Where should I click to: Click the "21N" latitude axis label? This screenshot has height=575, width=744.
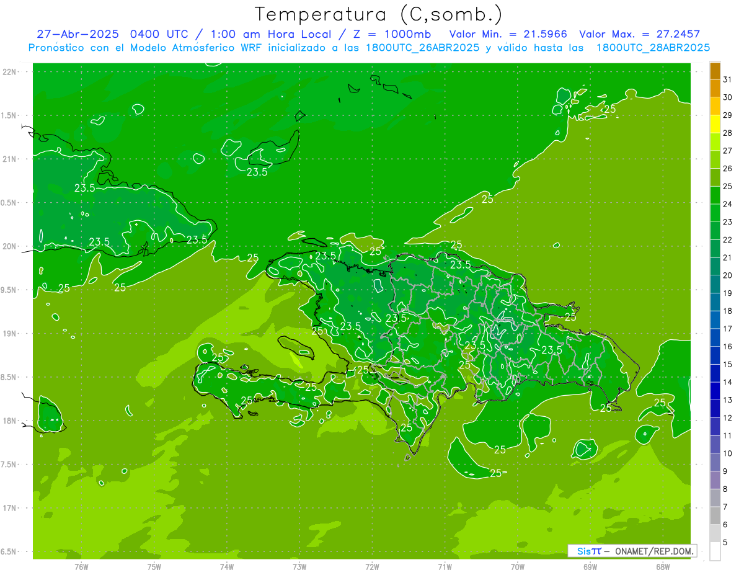coord(9,159)
